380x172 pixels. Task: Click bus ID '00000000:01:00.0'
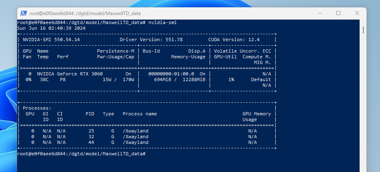point(171,74)
